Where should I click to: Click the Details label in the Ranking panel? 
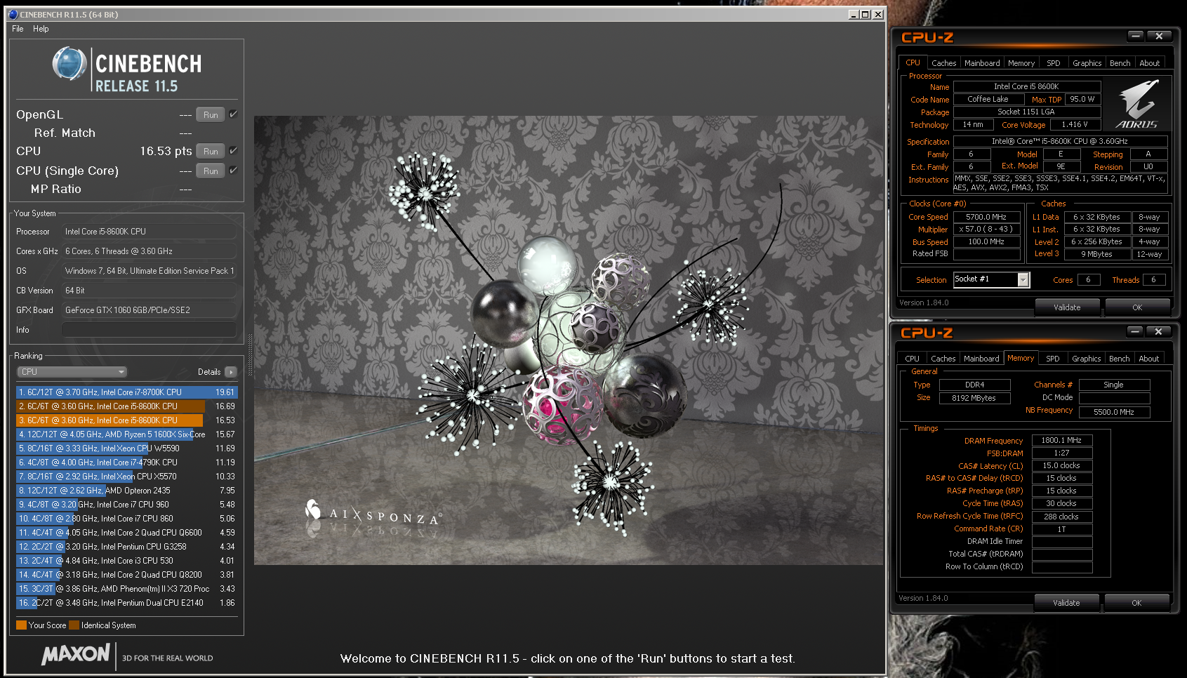point(209,372)
